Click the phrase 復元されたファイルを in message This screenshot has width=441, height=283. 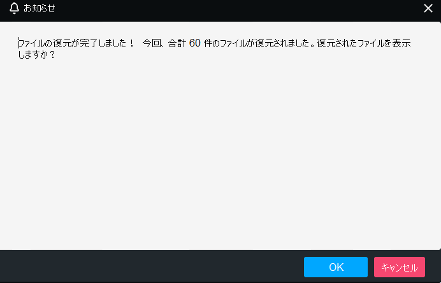(x=354, y=43)
